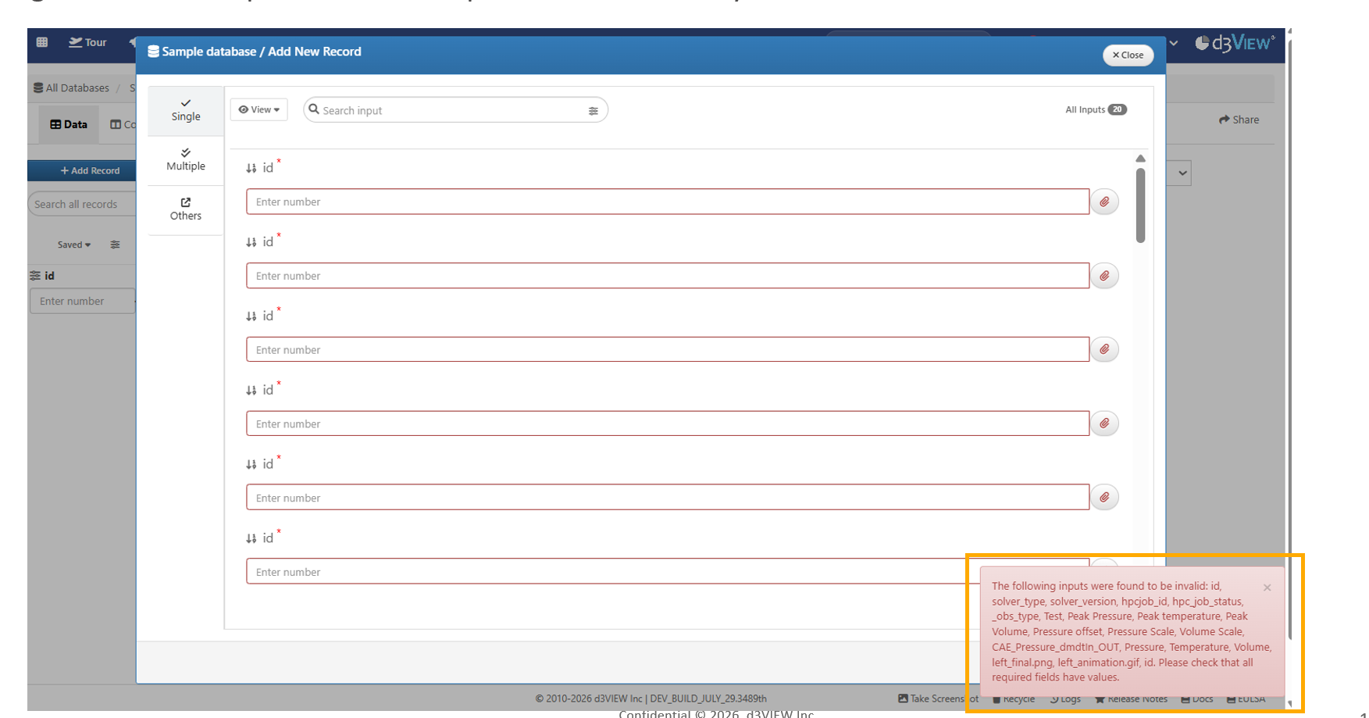Dismiss the invalid inputs error notification

point(1267,588)
